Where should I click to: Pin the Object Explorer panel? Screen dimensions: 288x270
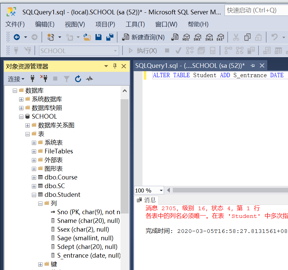point(115,66)
